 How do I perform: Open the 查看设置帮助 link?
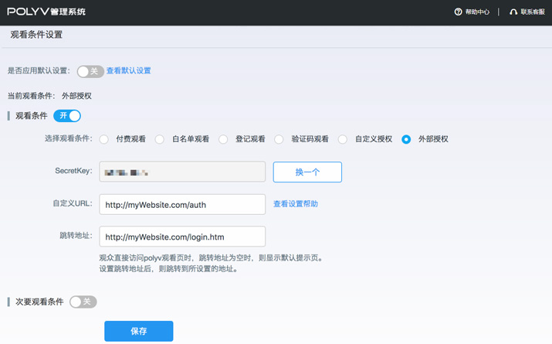296,204
